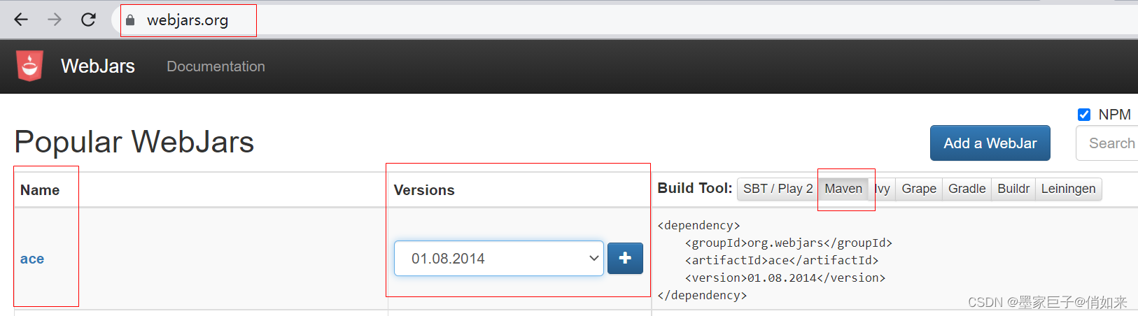Click the WebJars brand title
Image resolution: width=1138 pixels, height=316 pixels.
click(x=98, y=66)
